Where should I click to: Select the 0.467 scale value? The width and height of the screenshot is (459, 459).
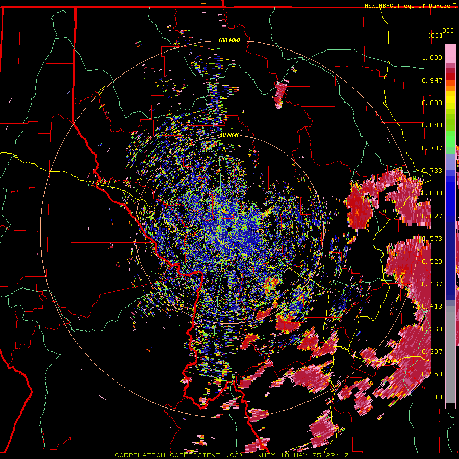point(432,284)
